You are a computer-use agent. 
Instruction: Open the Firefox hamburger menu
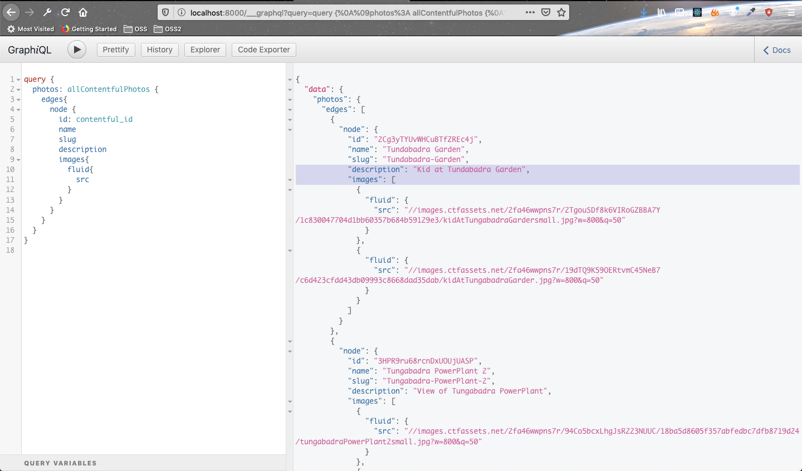[791, 12]
